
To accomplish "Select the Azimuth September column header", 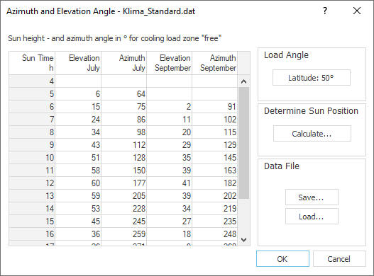I will pyautogui.click(x=214, y=63).
